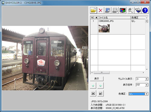This screenshot has height=112, width=151.
Task: Maximize the EASYCOLOR!2 window
Action: 138,2
